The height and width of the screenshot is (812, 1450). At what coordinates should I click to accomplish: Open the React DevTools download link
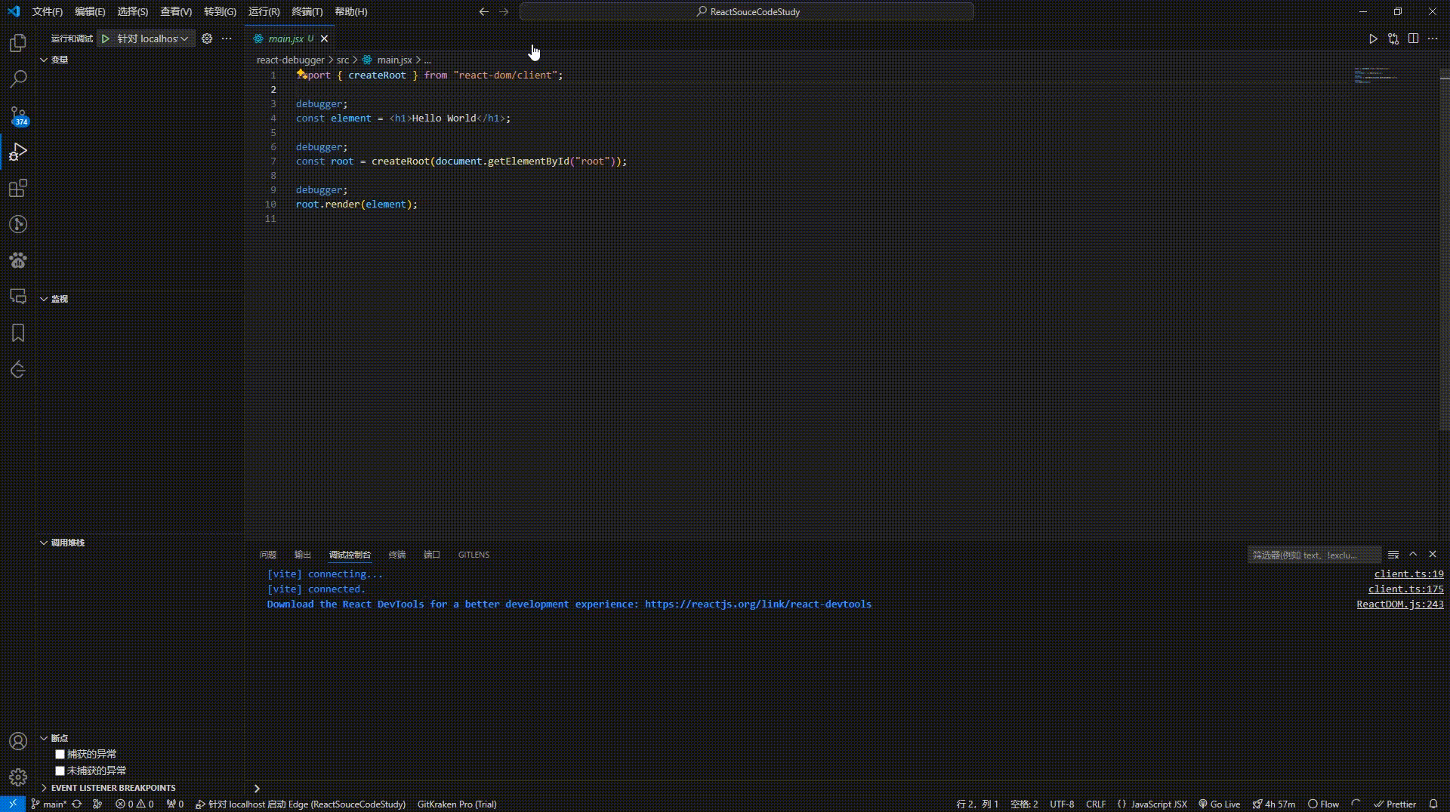[x=756, y=604]
